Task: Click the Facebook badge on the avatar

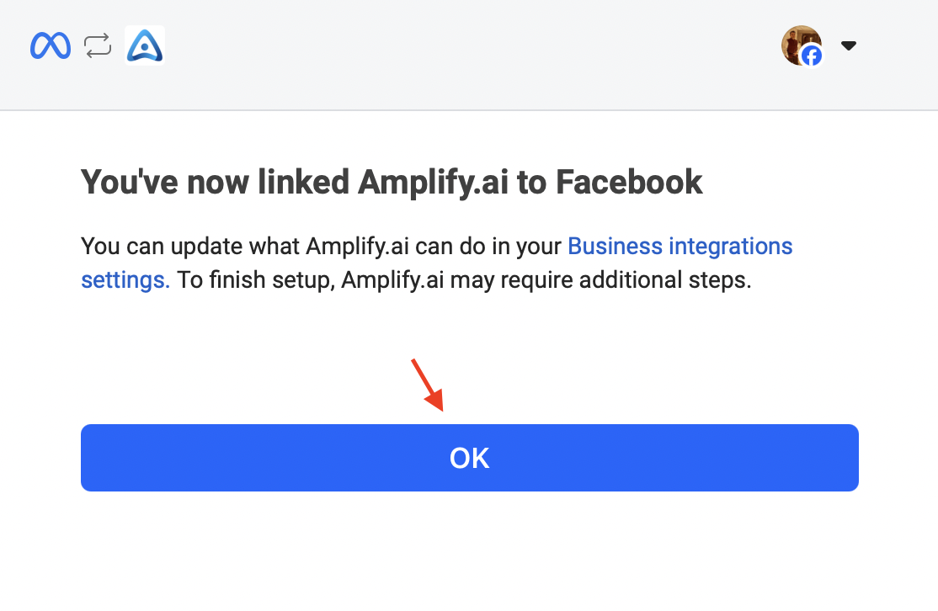Action: pos(812,56)
